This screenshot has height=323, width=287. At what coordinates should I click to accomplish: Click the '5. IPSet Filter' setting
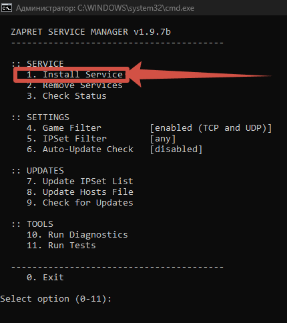(x=67, y=139)
